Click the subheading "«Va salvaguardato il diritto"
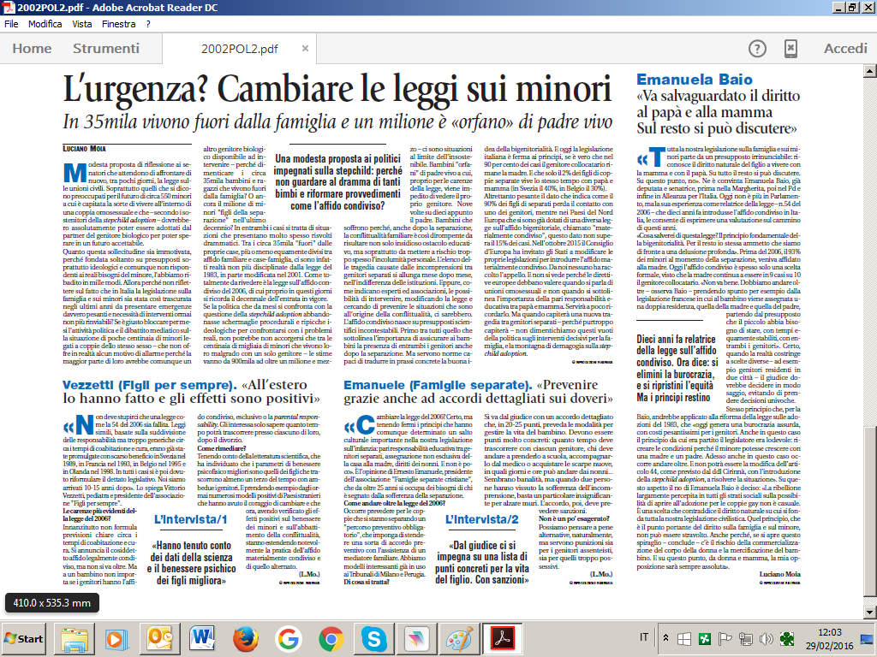 [x=719, y=112]
